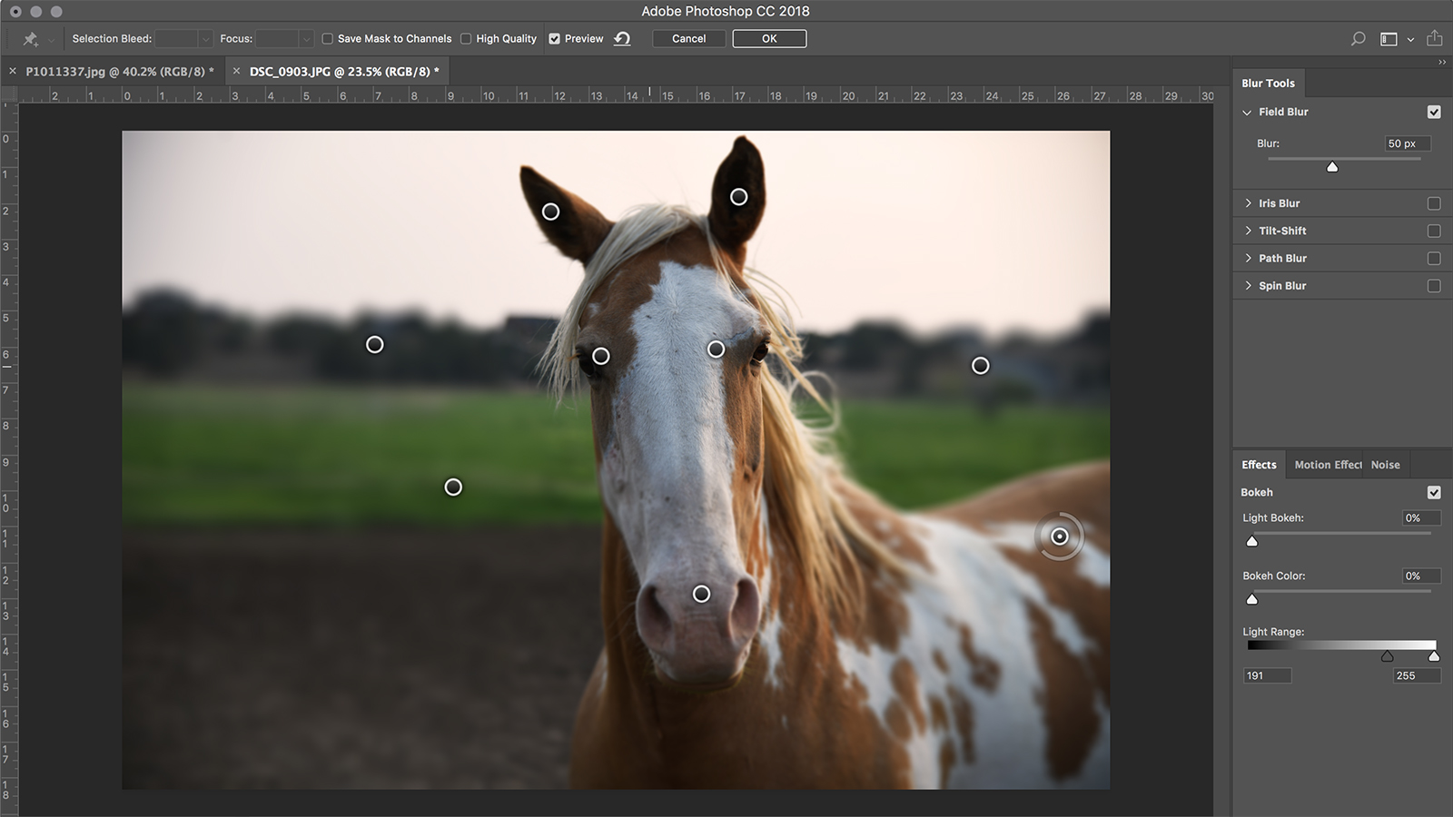1453x817 pixels.
Task: Click the pin tool icon in options bar
Action: (x=30, y=39)
